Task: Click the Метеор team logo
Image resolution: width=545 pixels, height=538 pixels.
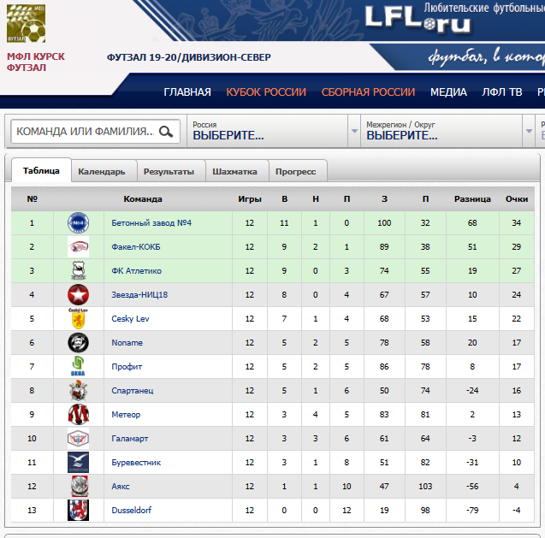Action: [79, 415]
